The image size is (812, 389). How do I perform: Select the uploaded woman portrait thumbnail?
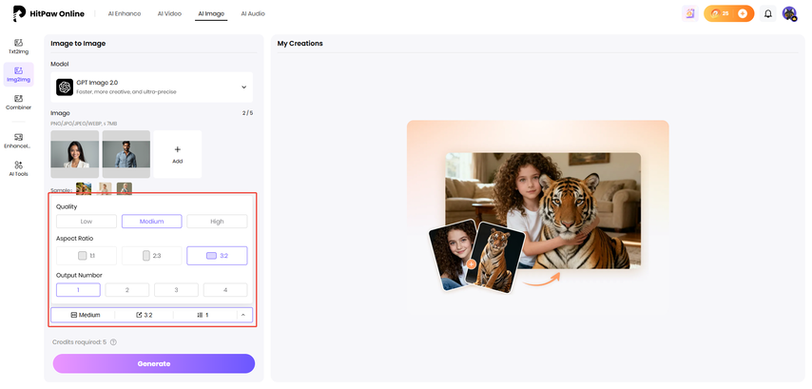pyautogui.click(x=74, y=154)
